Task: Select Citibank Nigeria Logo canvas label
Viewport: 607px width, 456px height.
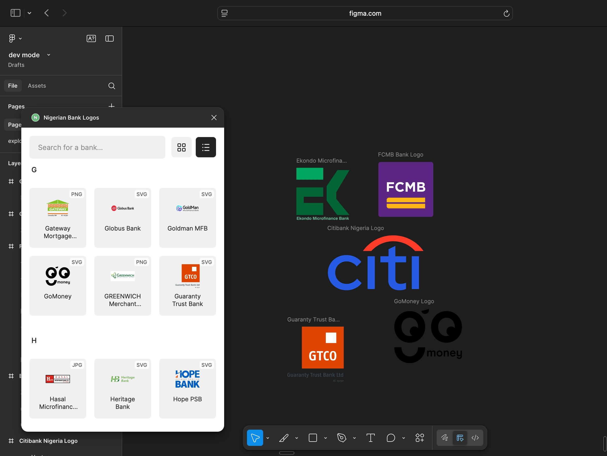Action: coord(355,228)
